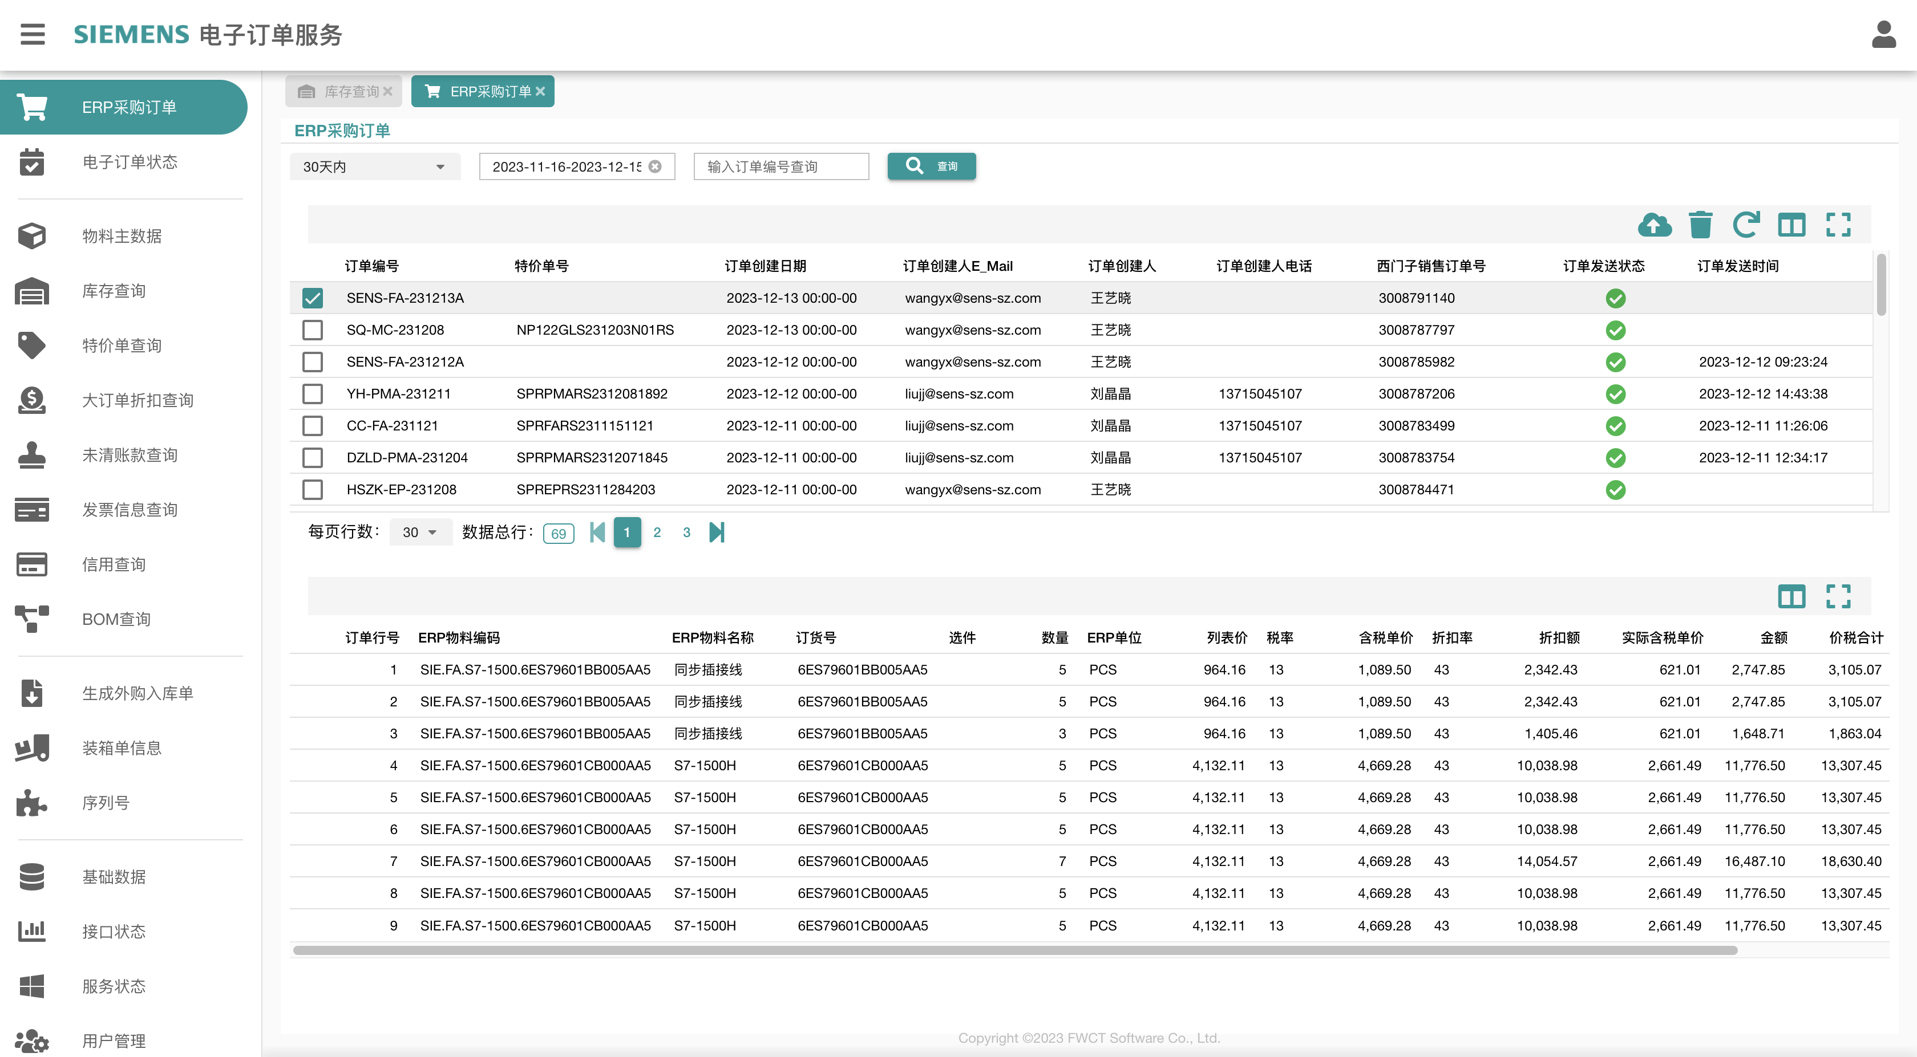The image size is (1917, 1057).
Task: Close the ERP采购订单 tab
Action: click(x=540, y=91)
